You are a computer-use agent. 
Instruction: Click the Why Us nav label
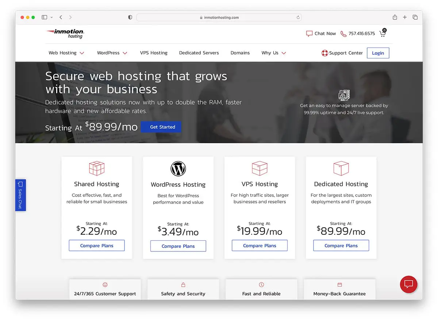(x=270, y=53)
